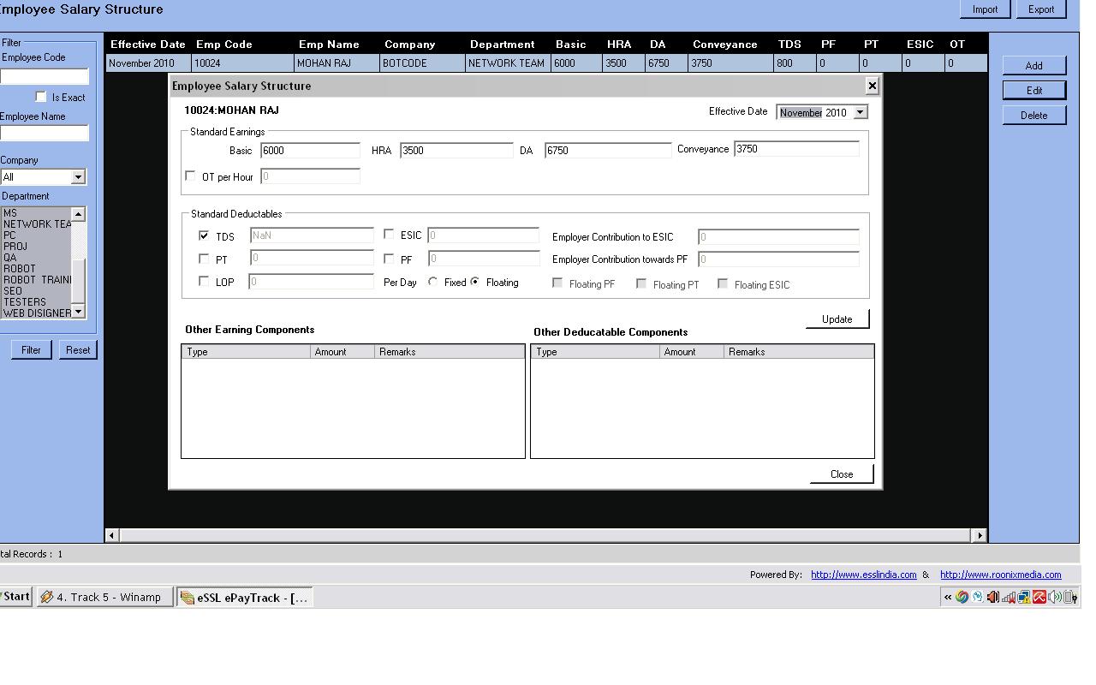
Task: Select the Fixed per day radio option
Action: (x=433, y=282)
